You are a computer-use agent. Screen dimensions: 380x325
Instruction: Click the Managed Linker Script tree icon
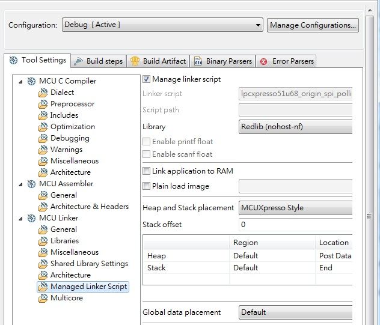pos(43,287)
